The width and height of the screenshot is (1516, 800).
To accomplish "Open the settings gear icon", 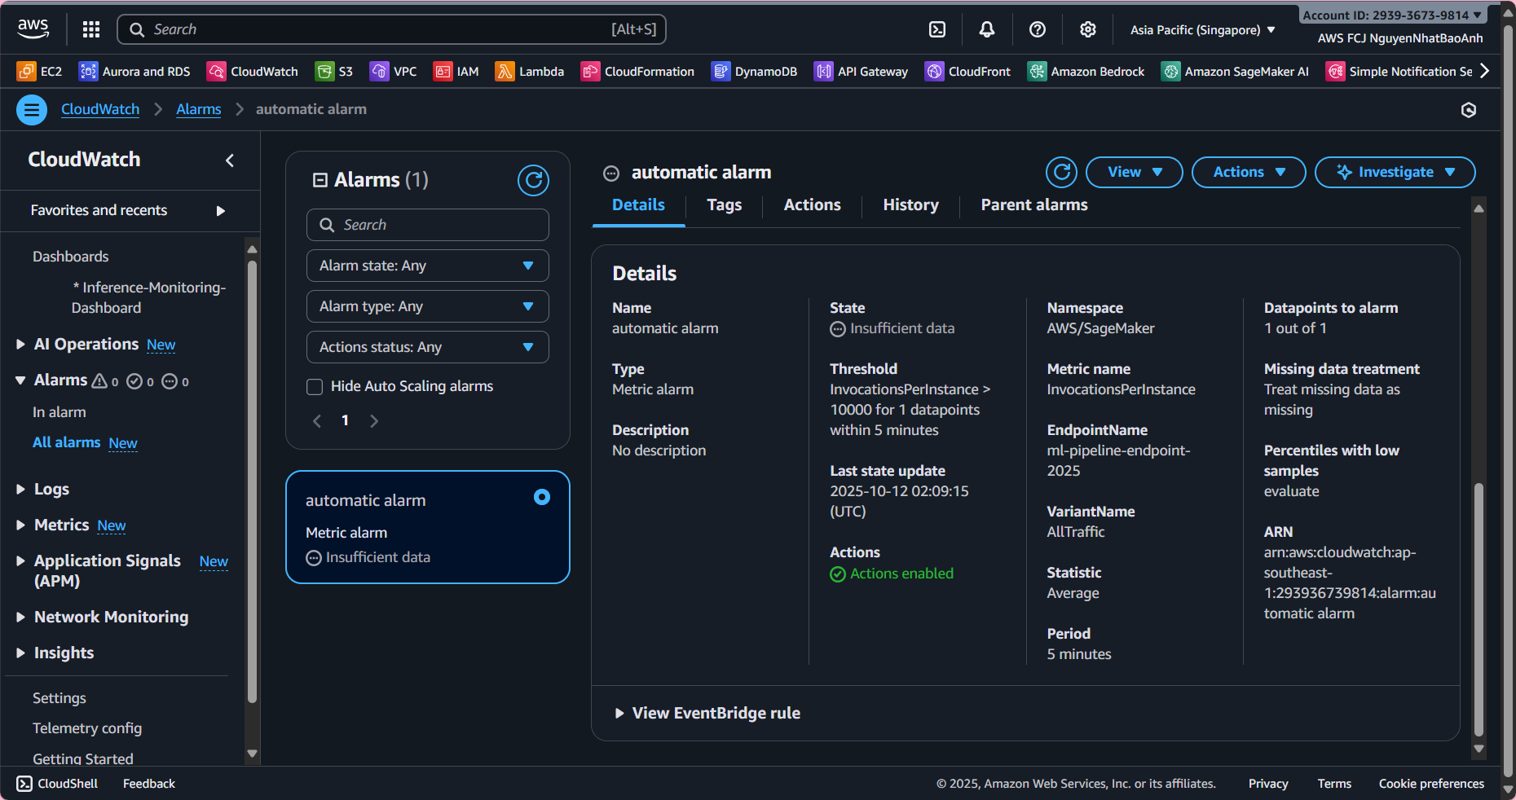I will tap(1088, 29).
